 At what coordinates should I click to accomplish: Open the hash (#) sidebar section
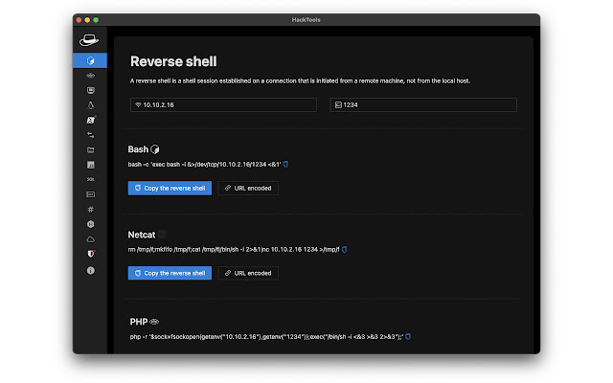pyautogui.click(x=90, y=210)
